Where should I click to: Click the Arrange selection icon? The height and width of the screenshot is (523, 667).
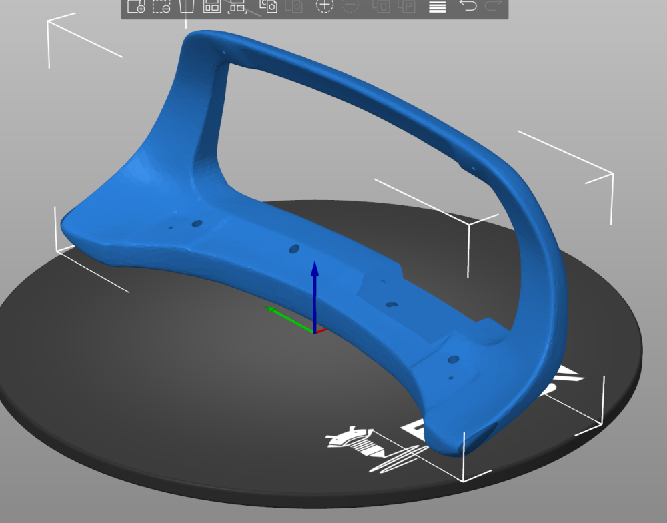237,7
